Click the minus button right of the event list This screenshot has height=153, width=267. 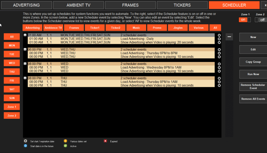229,37
